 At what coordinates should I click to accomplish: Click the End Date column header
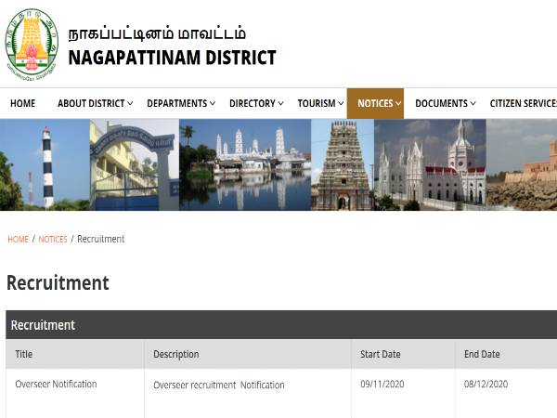coord(482,354)
